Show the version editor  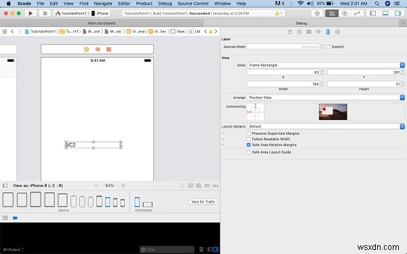[x=357, y=14]
